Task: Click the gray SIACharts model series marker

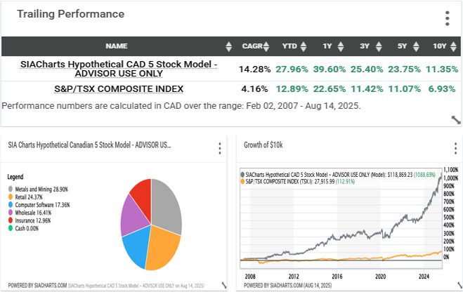Action: tap(243, 173)
